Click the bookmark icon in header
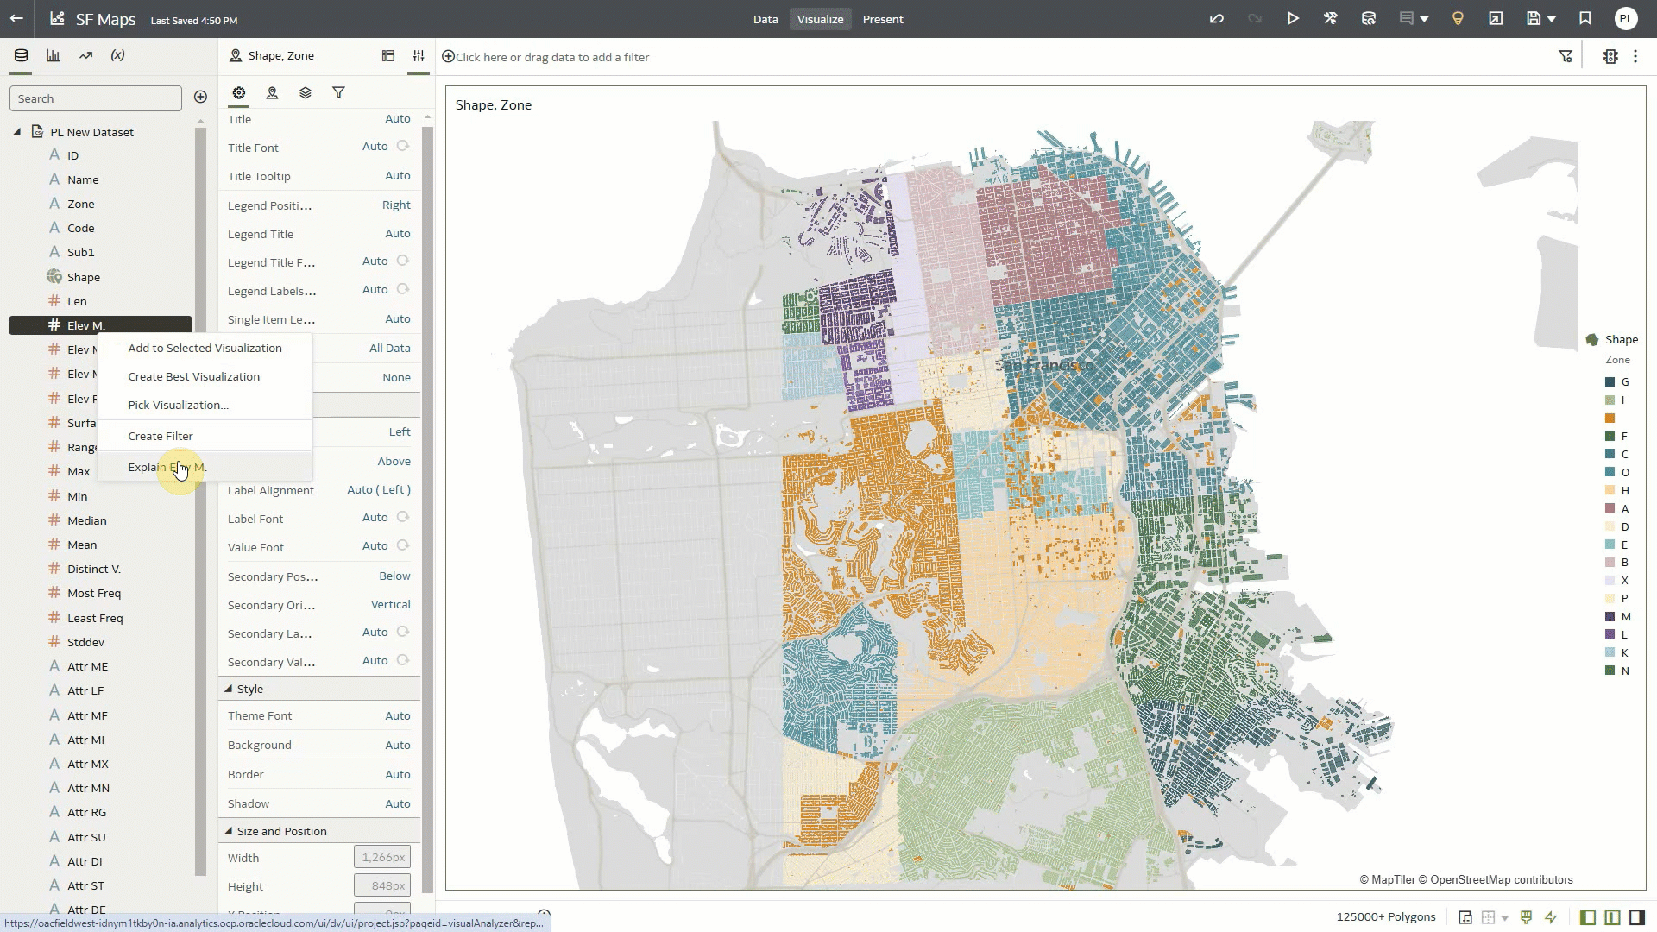 [1585, 19]
